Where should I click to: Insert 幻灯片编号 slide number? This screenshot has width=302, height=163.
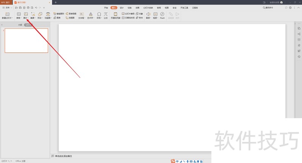pos(128,14)
